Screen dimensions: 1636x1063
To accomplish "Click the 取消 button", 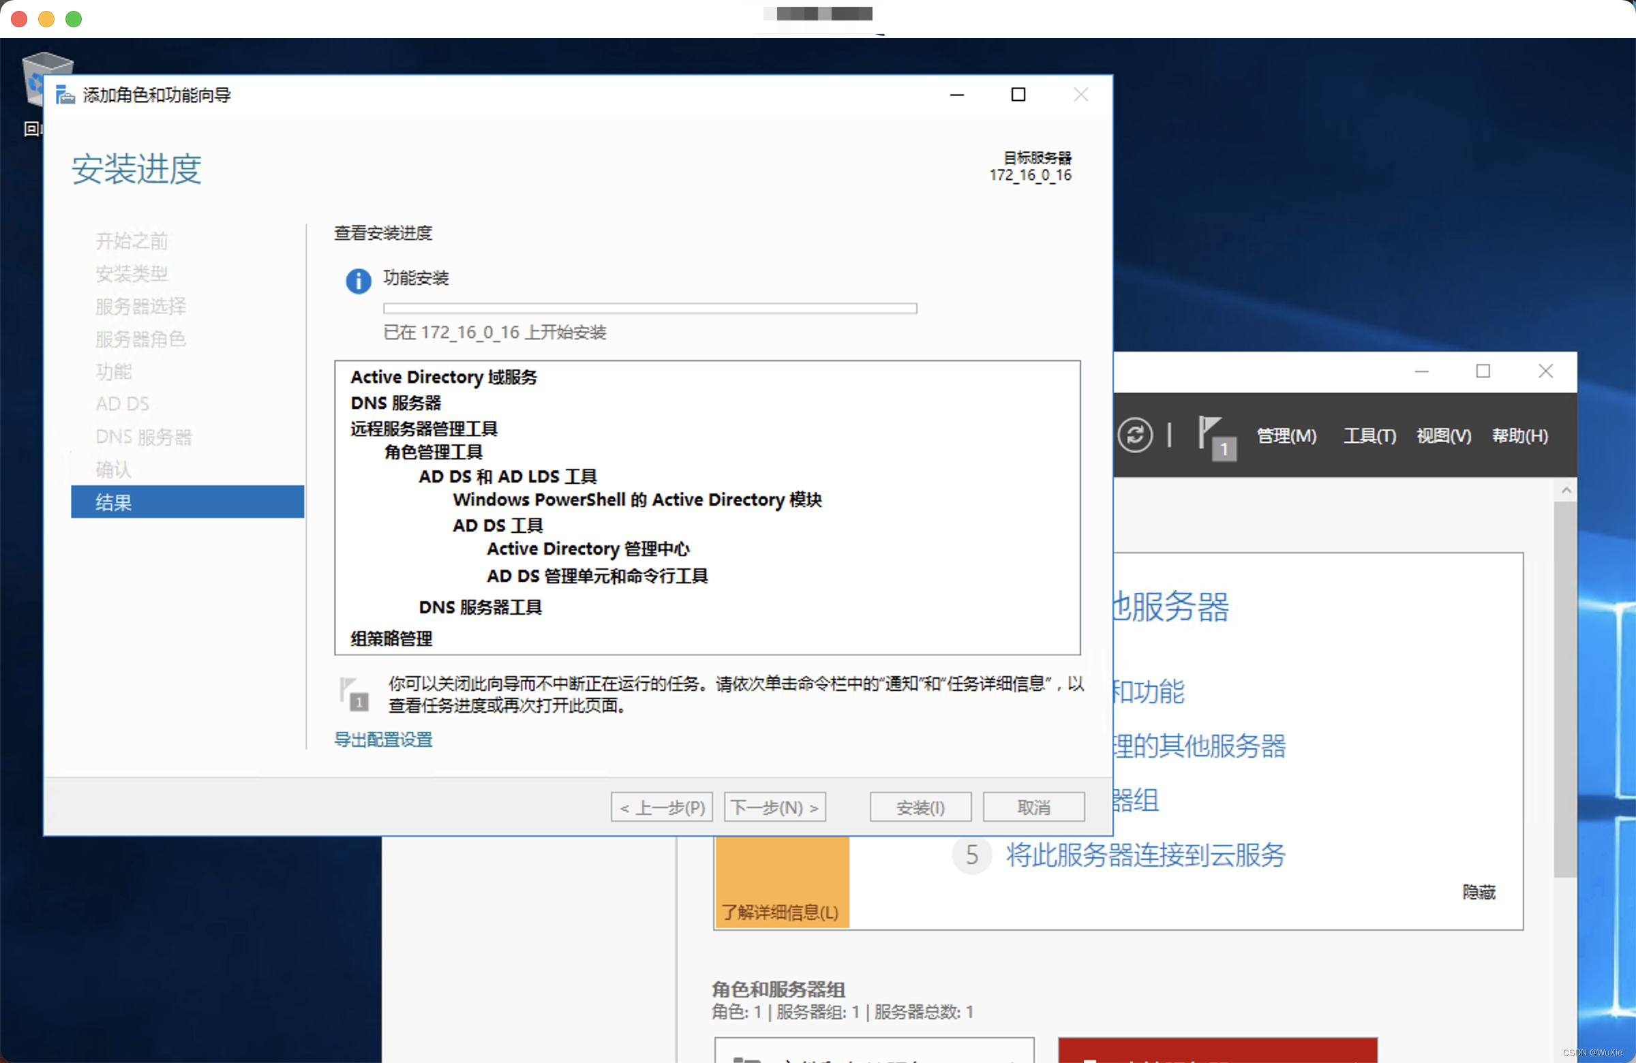I will coord(1034,807).
